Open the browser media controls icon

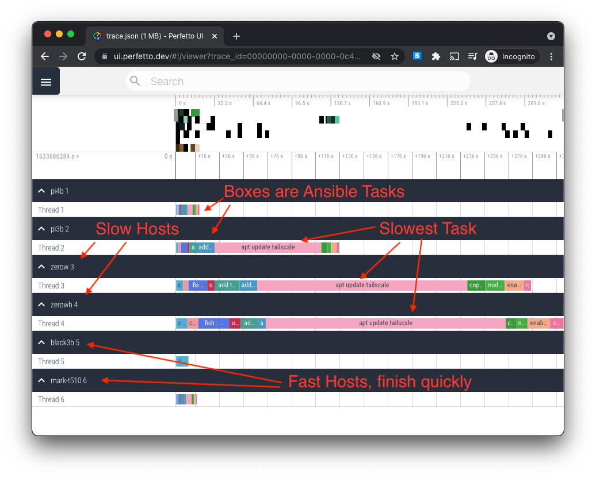tap(472, 56)
